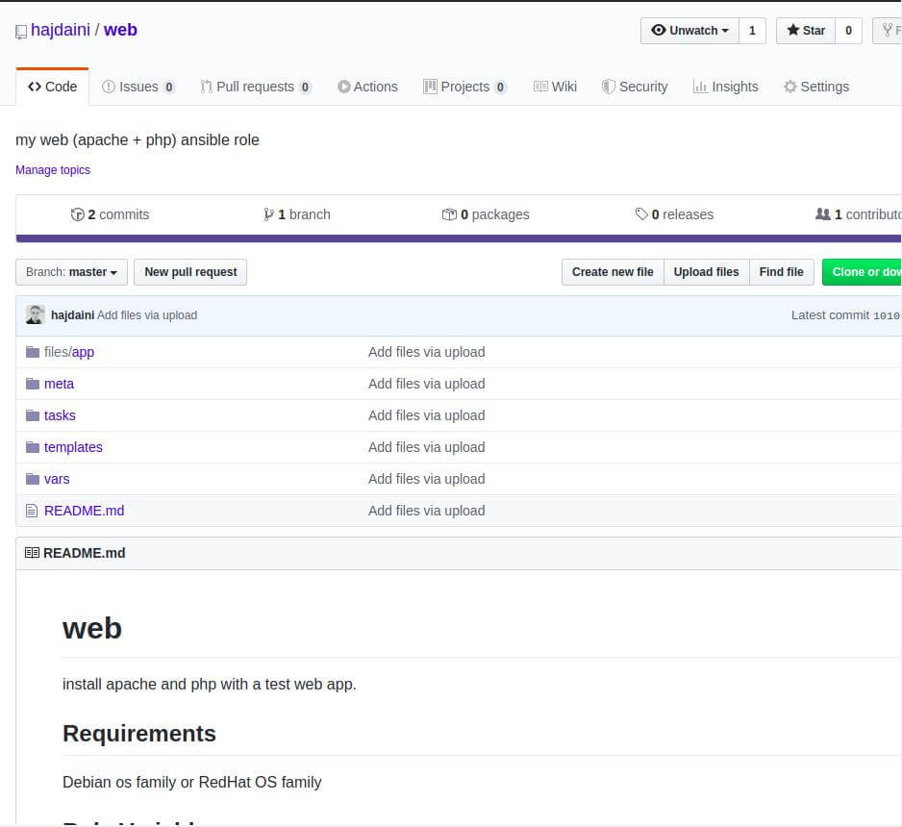
Task: Click the file icon beside README.md
Action: click(33, 511)
